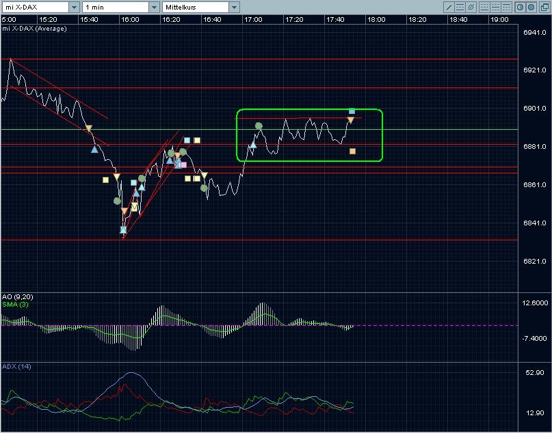Click the mi X-DAX (Average) chart label
Screen dimensions: 552x433
click(x=34, y=29)
